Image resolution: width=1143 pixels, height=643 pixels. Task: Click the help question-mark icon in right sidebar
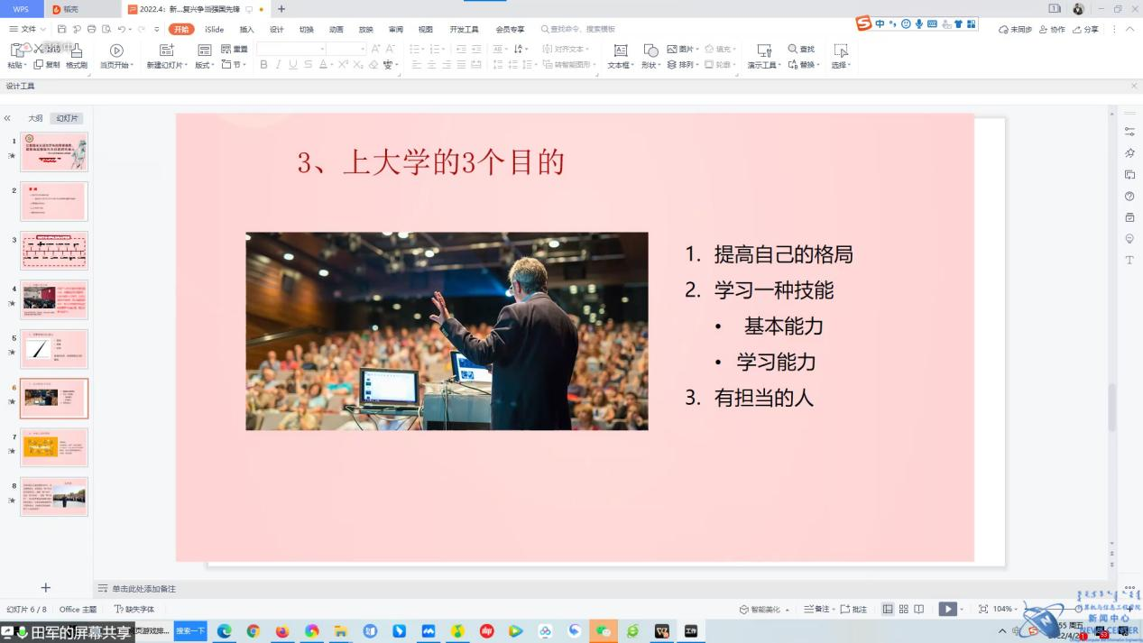pos(1129,197)
